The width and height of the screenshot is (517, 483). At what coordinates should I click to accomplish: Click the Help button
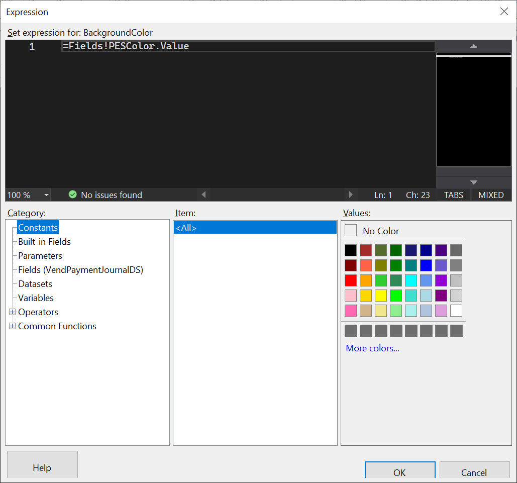coord(42,465)
